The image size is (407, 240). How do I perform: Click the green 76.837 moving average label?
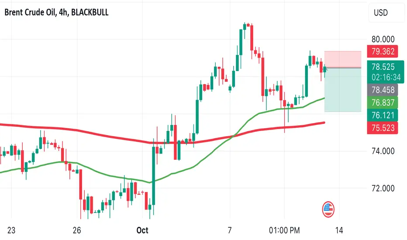coord(383,103)
